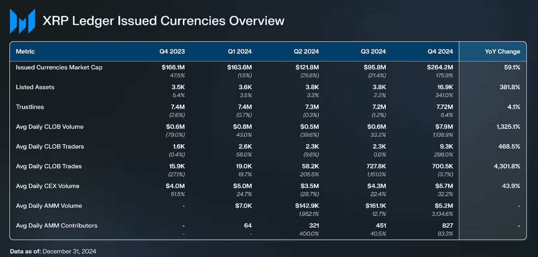Click the Avg Daily CLOB Trades label

(x=49, y=166)
